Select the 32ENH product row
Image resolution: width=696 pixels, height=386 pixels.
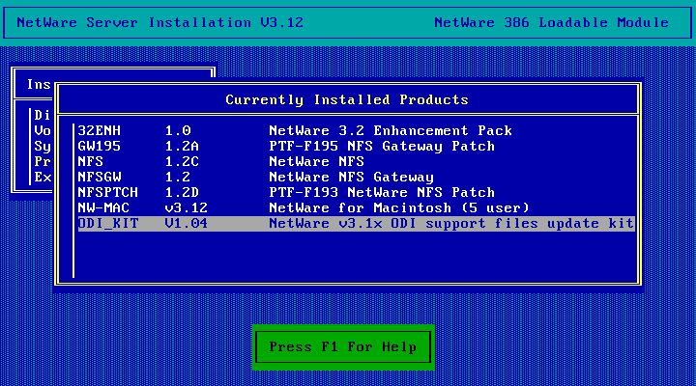coord(356,130)
